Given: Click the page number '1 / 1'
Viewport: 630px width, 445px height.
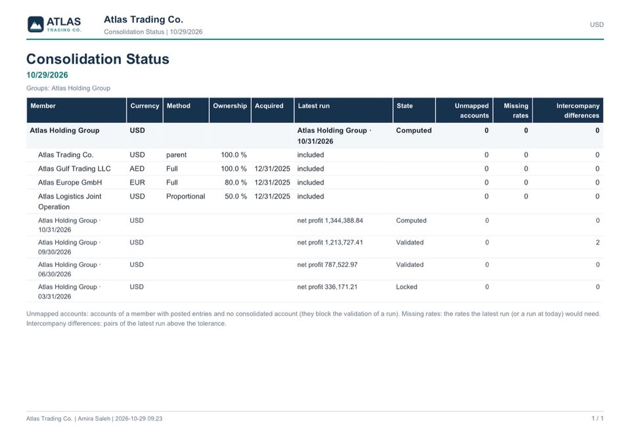Looking at the screenshot, I should click(x=597, y=419).
